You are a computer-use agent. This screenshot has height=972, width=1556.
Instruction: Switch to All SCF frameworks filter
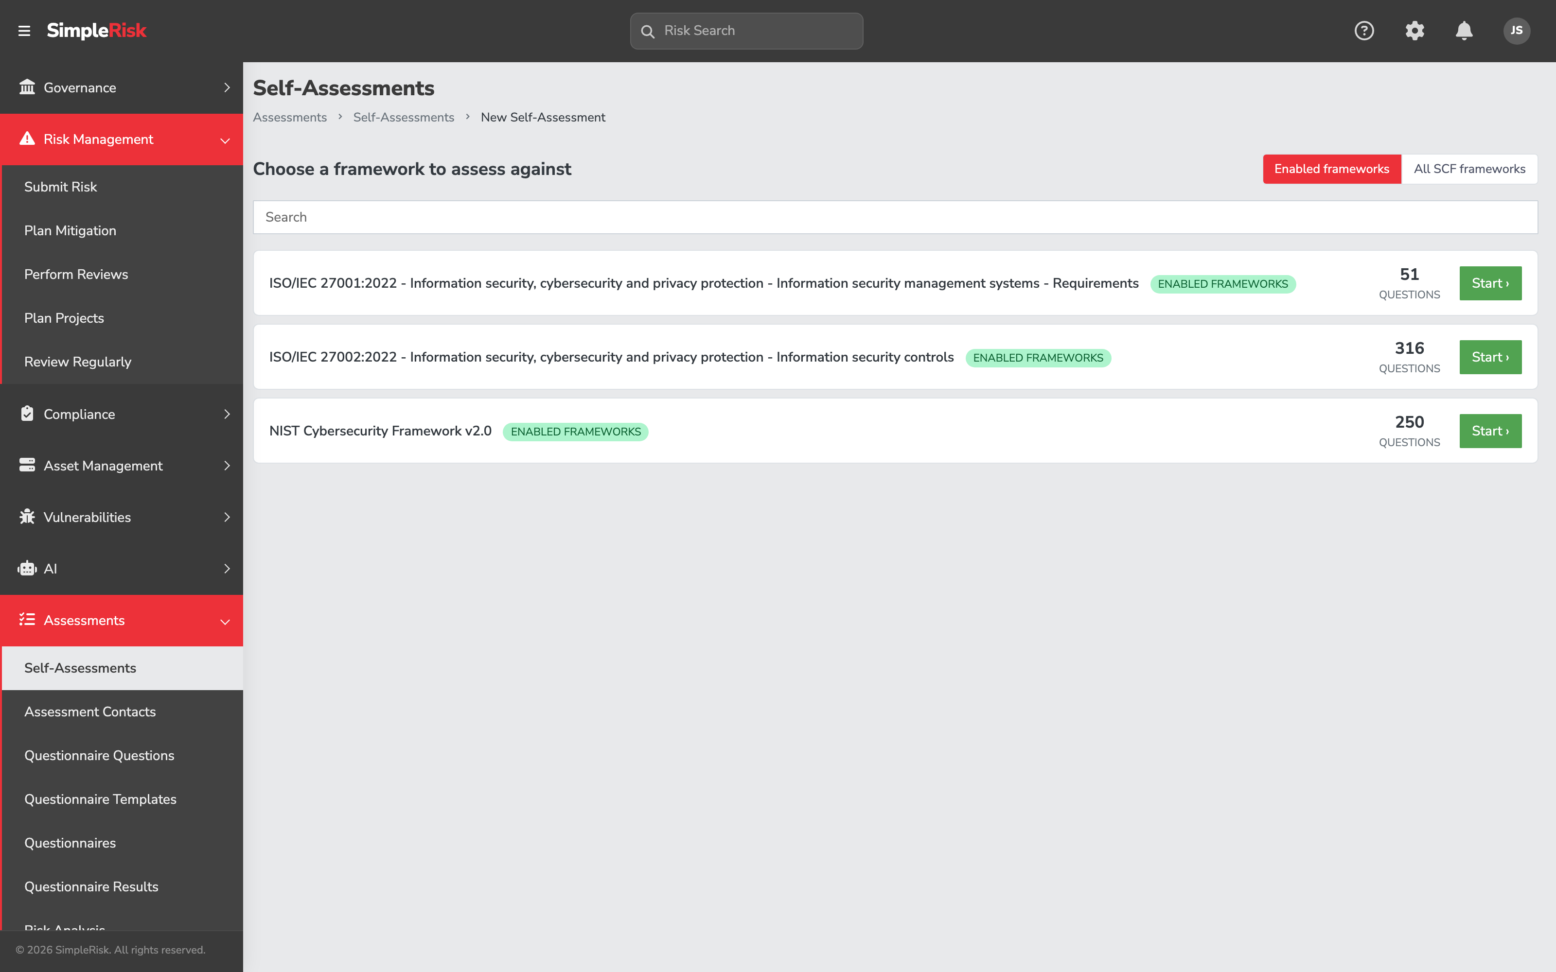(x=1469, y=169)
